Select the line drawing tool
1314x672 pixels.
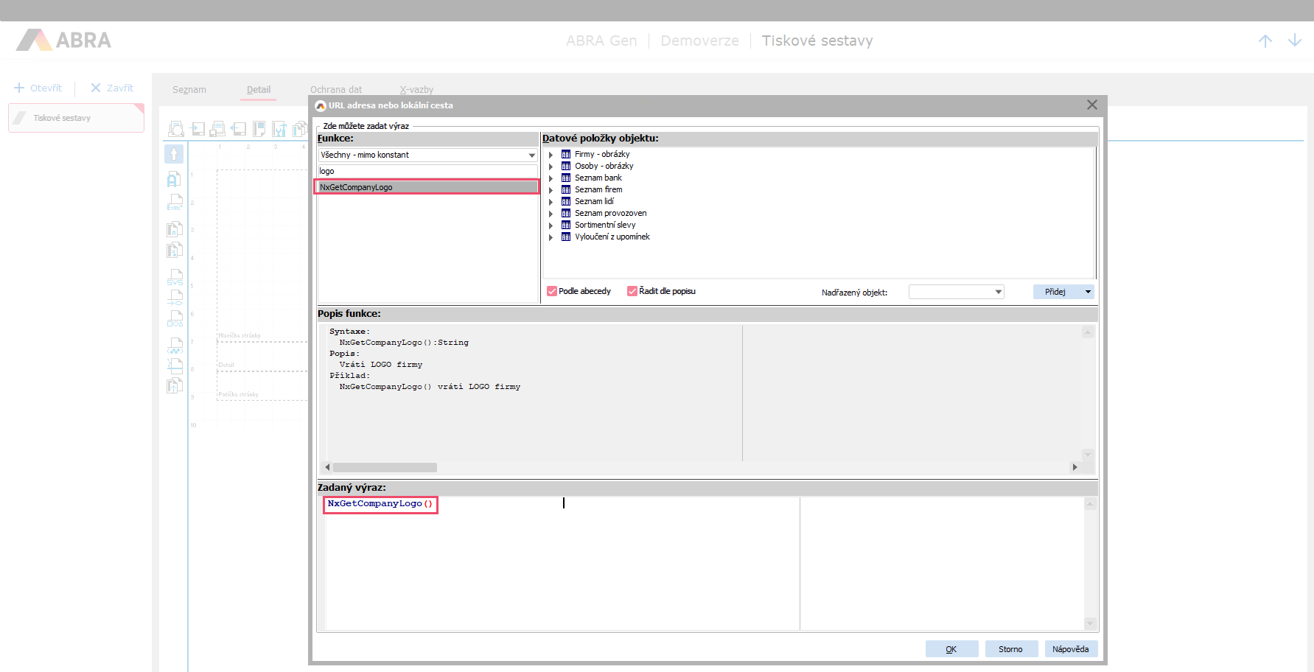pos(175,298)
